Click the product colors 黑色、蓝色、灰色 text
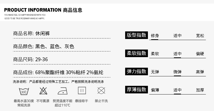This screenshot has width=214, height=111. 55,47
